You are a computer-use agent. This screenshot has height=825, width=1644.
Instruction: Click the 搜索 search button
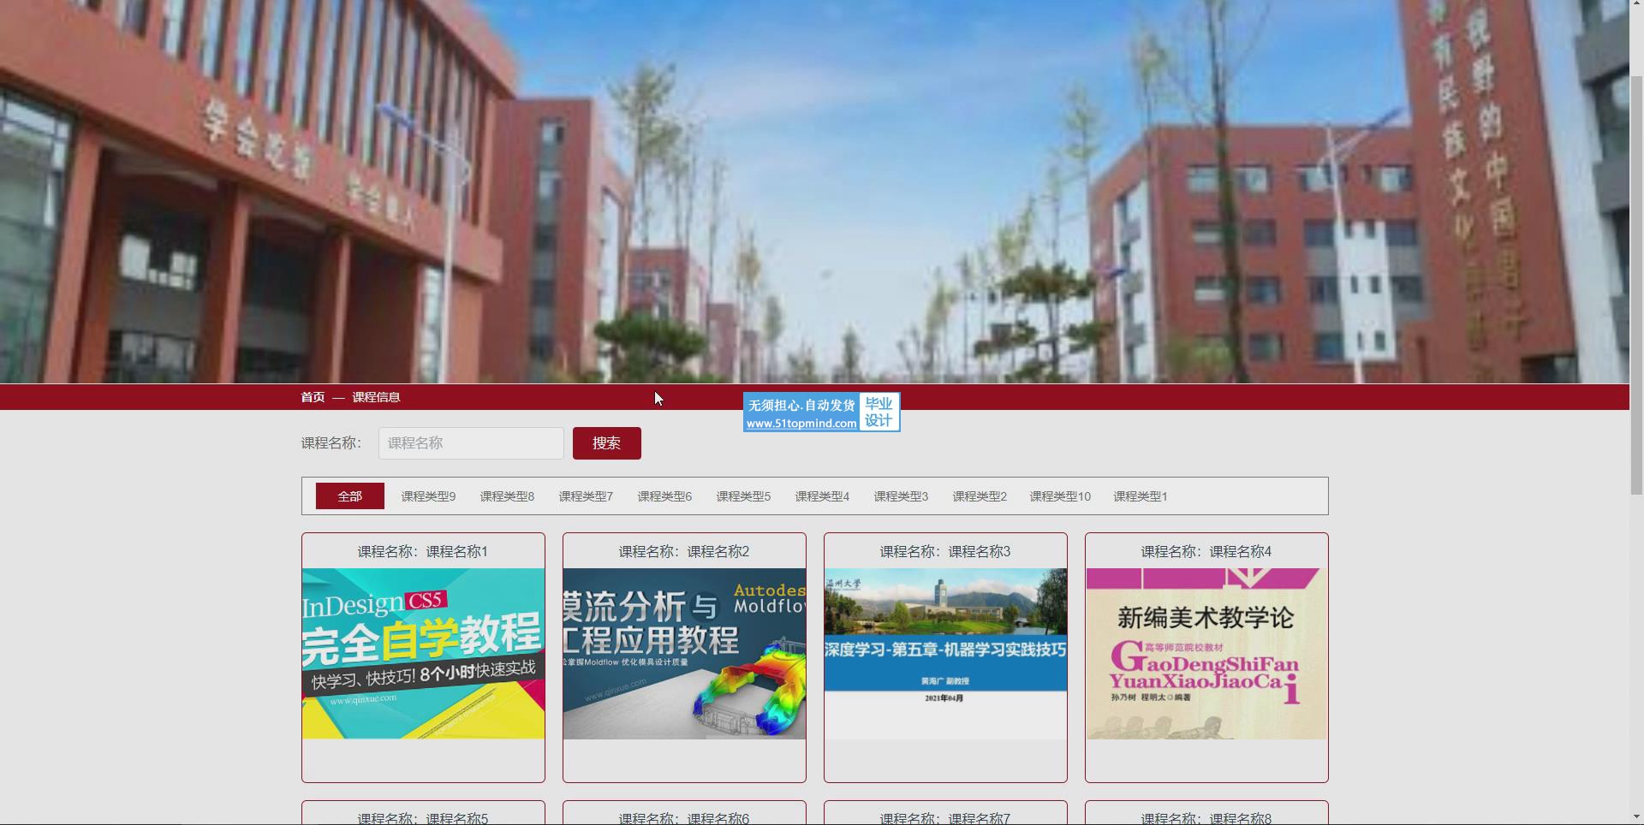click(x=606, y=443)
